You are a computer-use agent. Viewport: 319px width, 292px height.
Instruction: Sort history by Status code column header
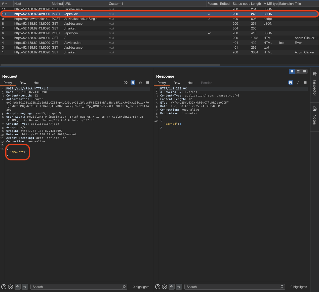tap(241, 4)
